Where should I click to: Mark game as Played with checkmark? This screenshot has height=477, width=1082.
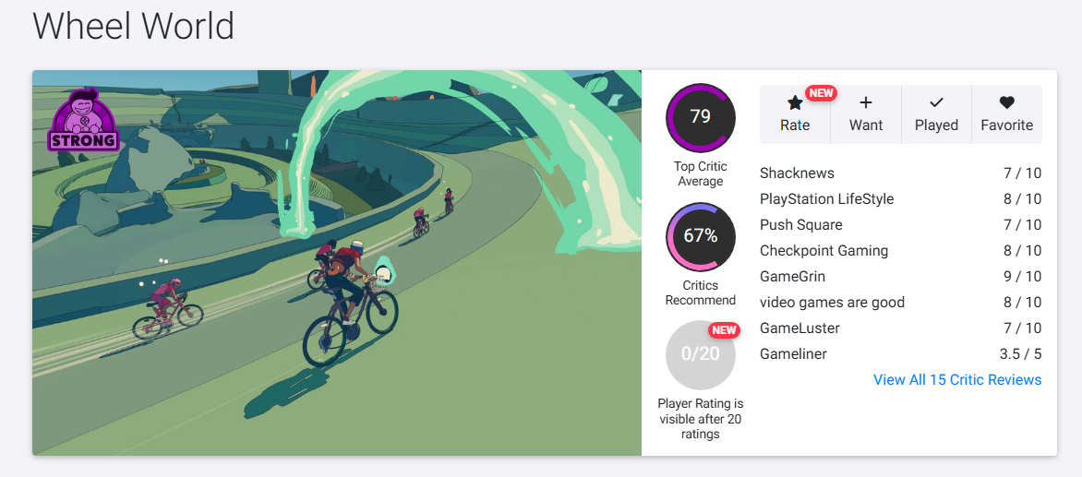pyautogui.click(x=936, y=114)
